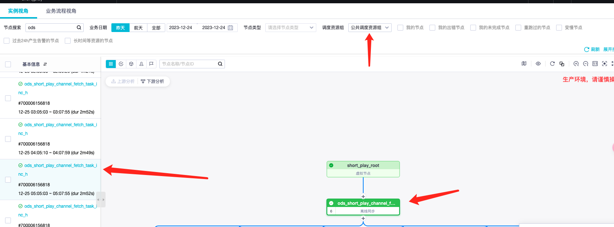Tick the 长时间等资源的节点 checkbox
The image size is (614, 227).
(68, 41)
